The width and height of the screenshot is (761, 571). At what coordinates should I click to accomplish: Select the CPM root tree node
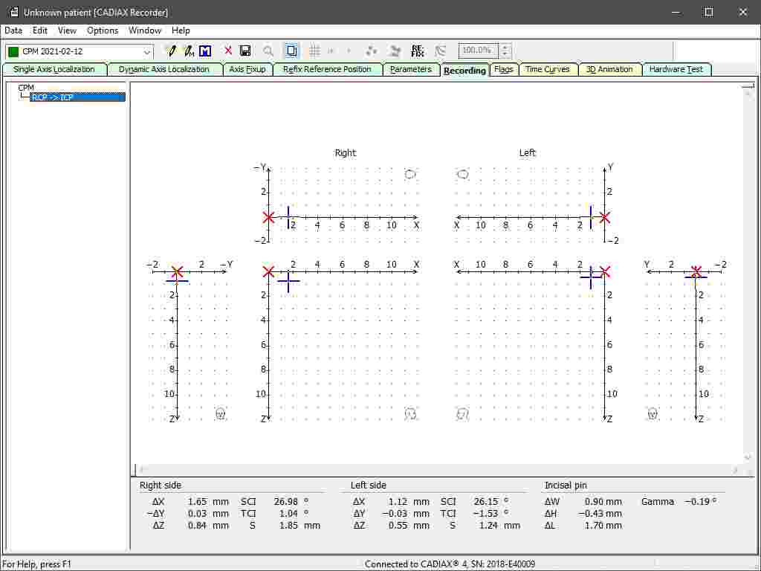tap(26, 88)
